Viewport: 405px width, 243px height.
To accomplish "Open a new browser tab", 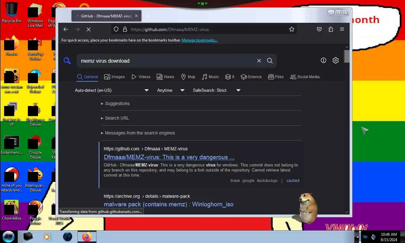I will click(x=148, y=16).
